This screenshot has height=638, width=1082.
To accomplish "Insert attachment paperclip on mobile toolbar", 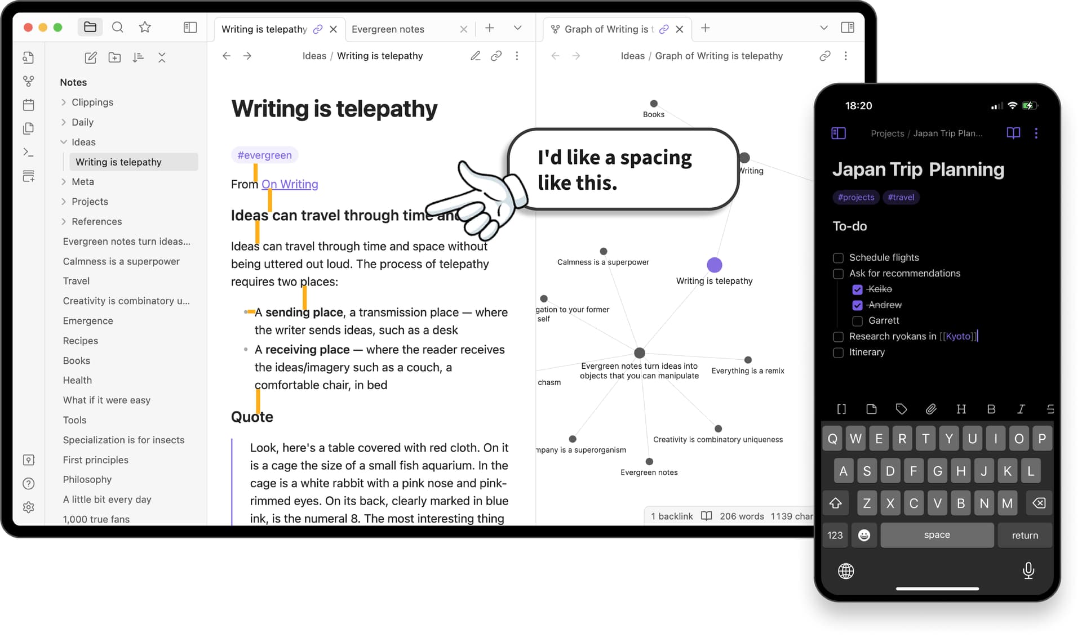I will pos(931,409).
